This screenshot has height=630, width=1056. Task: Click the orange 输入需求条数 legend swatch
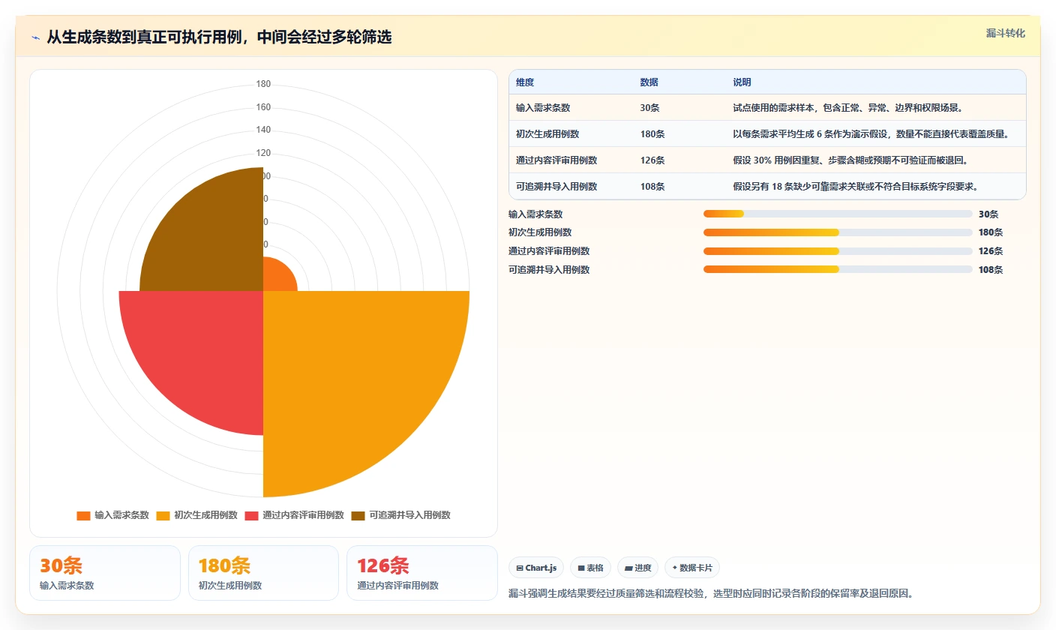coord(83,515)
